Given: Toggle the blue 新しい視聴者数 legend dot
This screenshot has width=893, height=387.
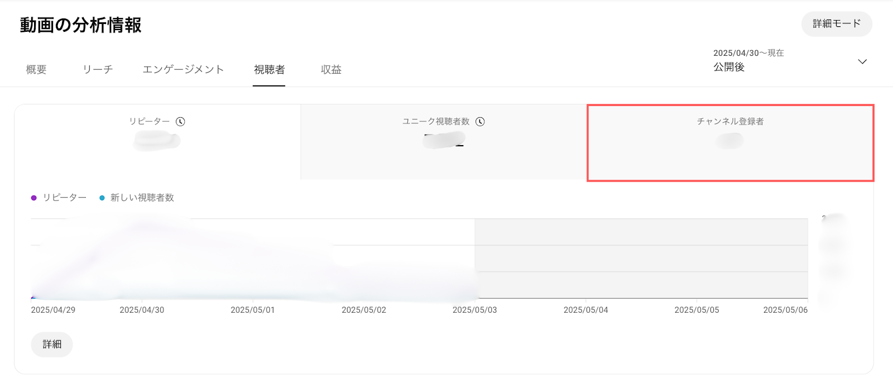Looking at the screenshot, I should pos(102,198).
